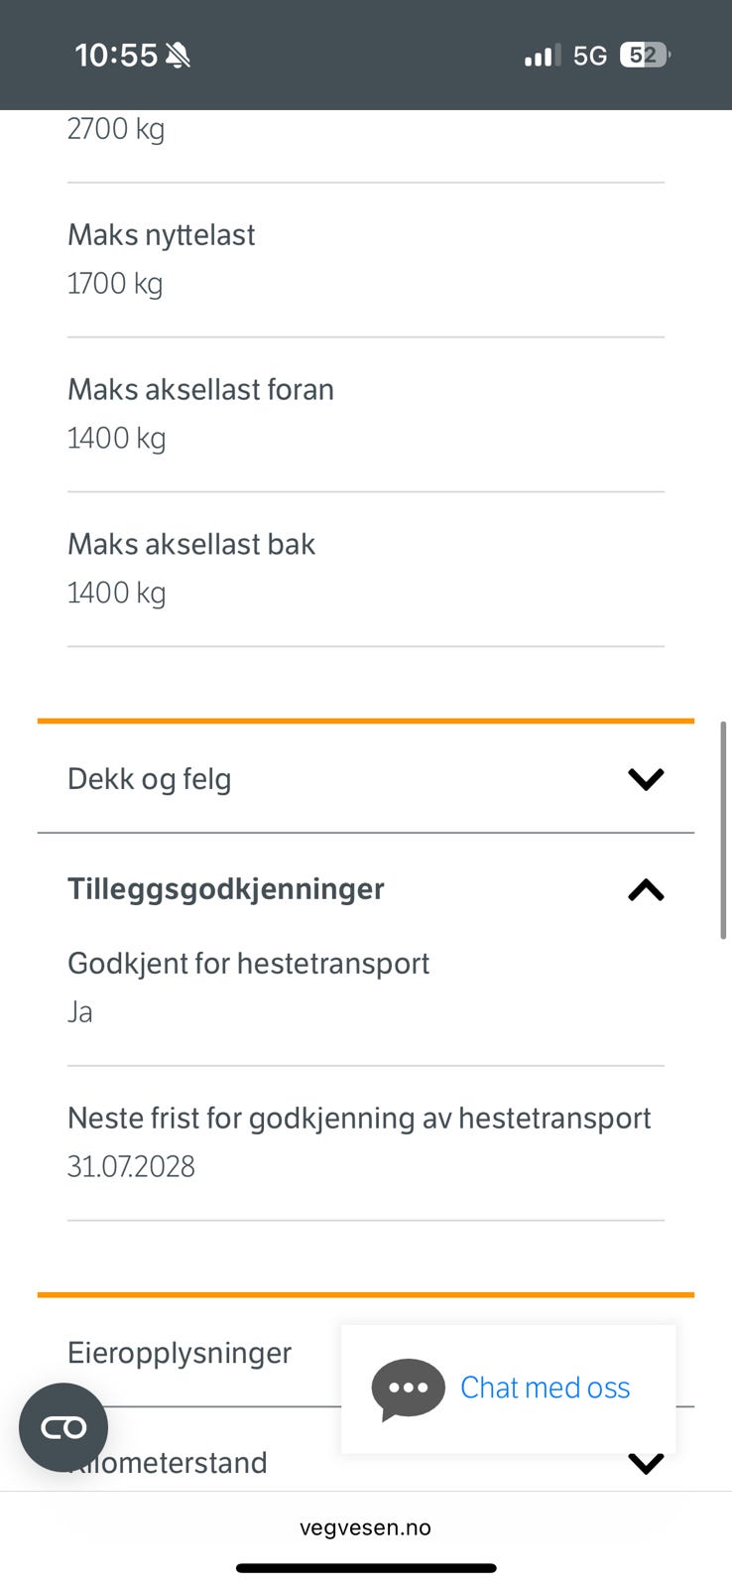Screen dimensions: 732x1588
Task: Tap the Godkjent for hestetransport label
Action: 248,964
